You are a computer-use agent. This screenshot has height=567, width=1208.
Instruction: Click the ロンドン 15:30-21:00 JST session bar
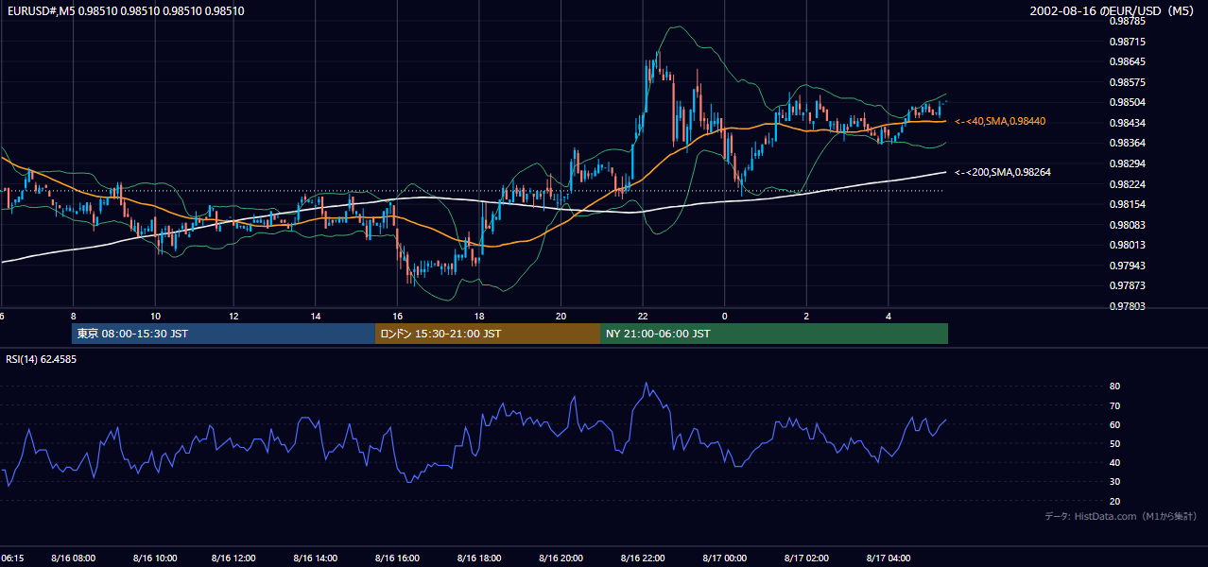click(488, 334)
